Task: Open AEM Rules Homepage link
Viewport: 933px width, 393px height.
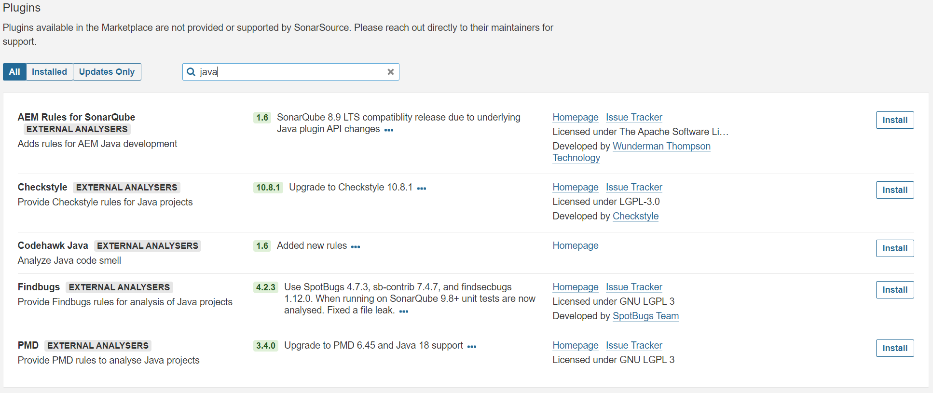Action: coord(576,117)
